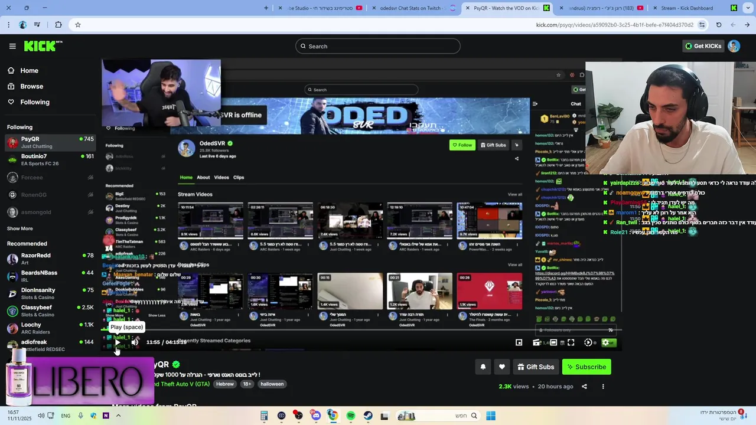Expand Following list with Show More

click(20, 228)
